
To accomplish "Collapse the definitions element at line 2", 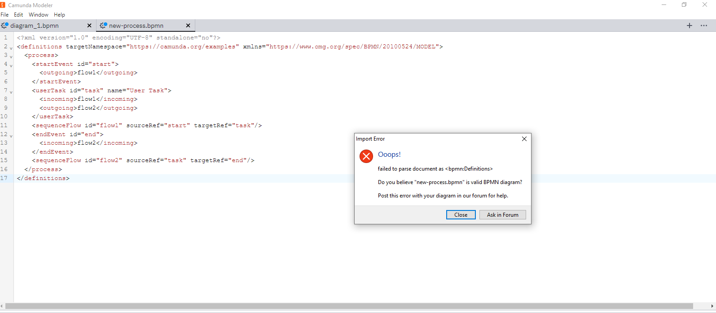I will pyautogui.click(x=11, y=48).
